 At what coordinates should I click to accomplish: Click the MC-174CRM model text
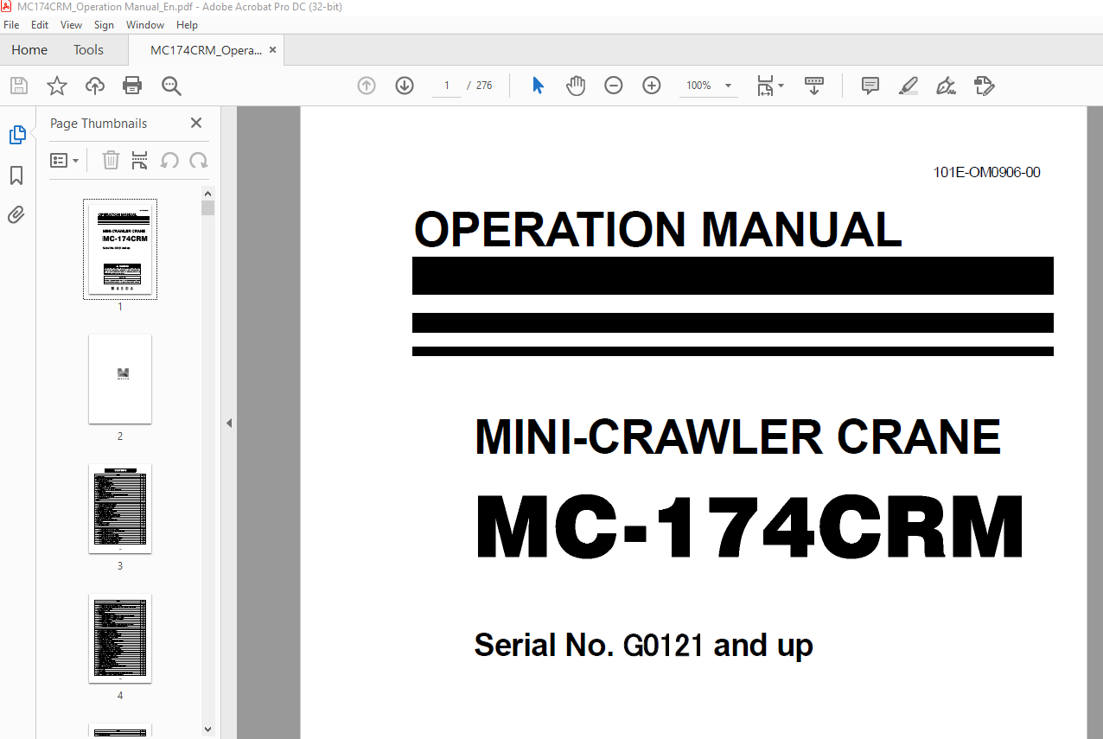point(749,527)
